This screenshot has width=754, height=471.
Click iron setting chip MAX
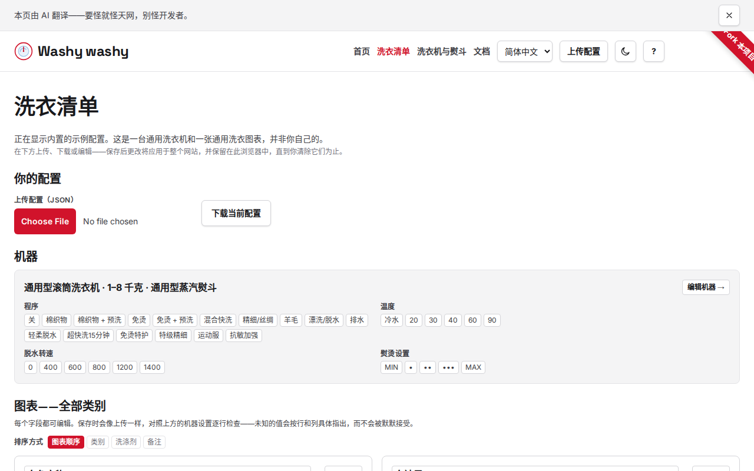tap(473, 367)
